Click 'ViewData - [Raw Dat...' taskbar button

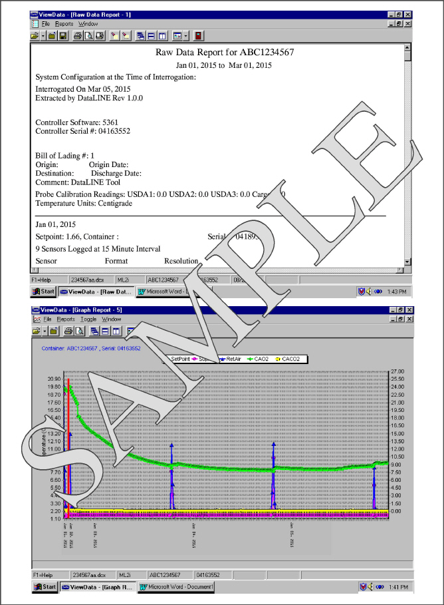click(x=96, y=292)
